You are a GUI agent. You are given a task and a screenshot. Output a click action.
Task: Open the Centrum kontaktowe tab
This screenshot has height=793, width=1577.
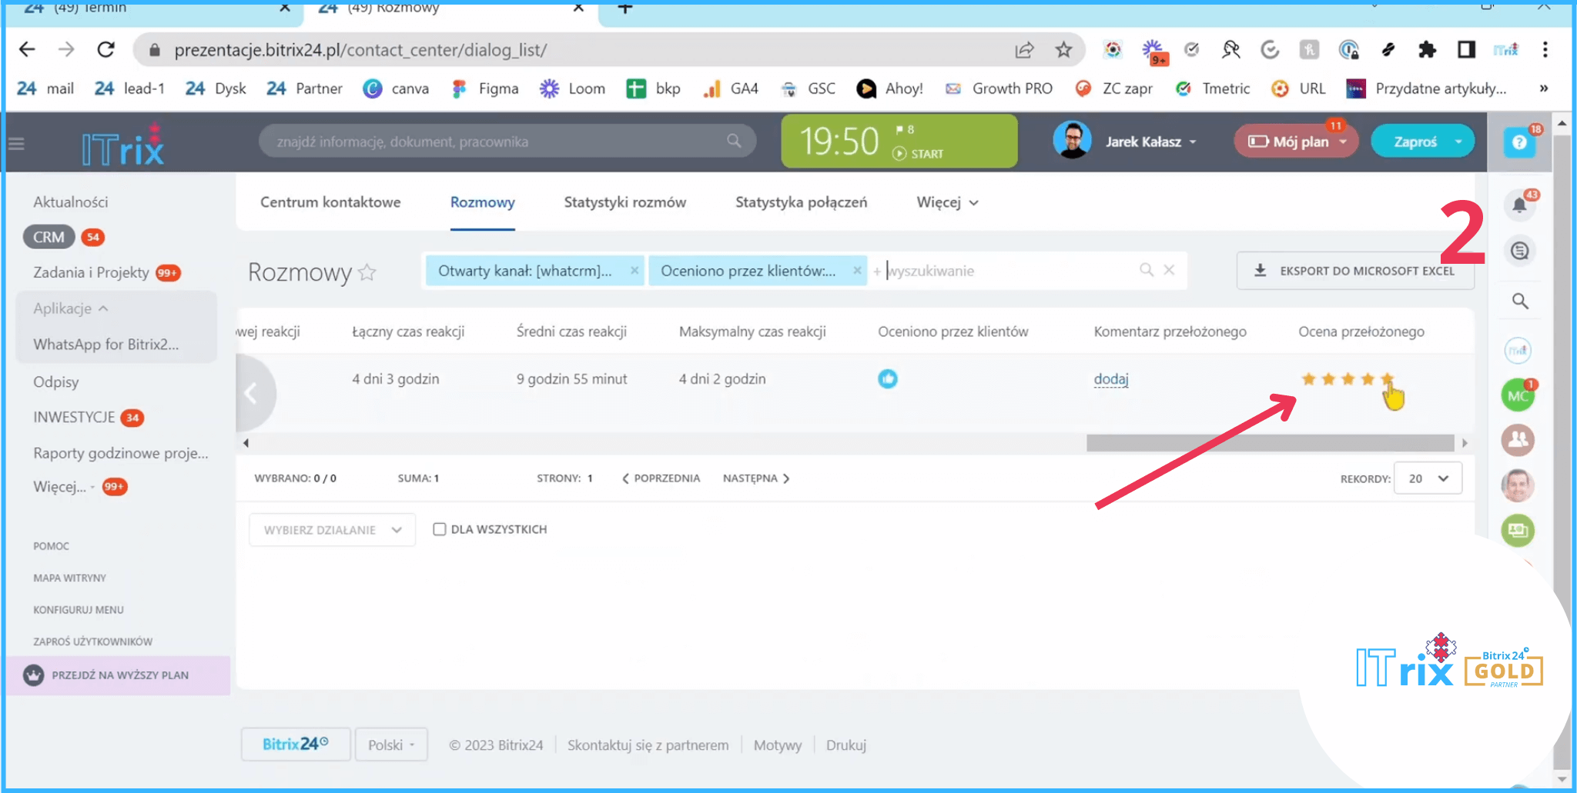tap(330, 202)
